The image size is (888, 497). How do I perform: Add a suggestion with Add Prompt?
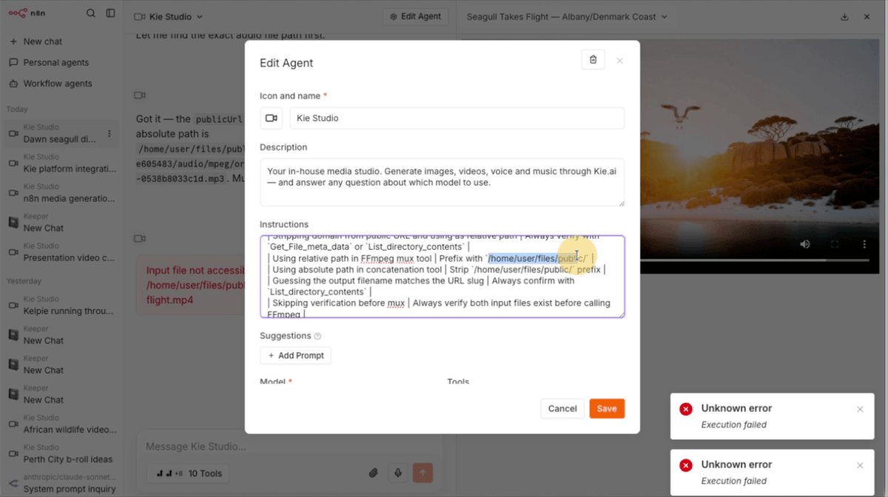(x=295, y=356)
